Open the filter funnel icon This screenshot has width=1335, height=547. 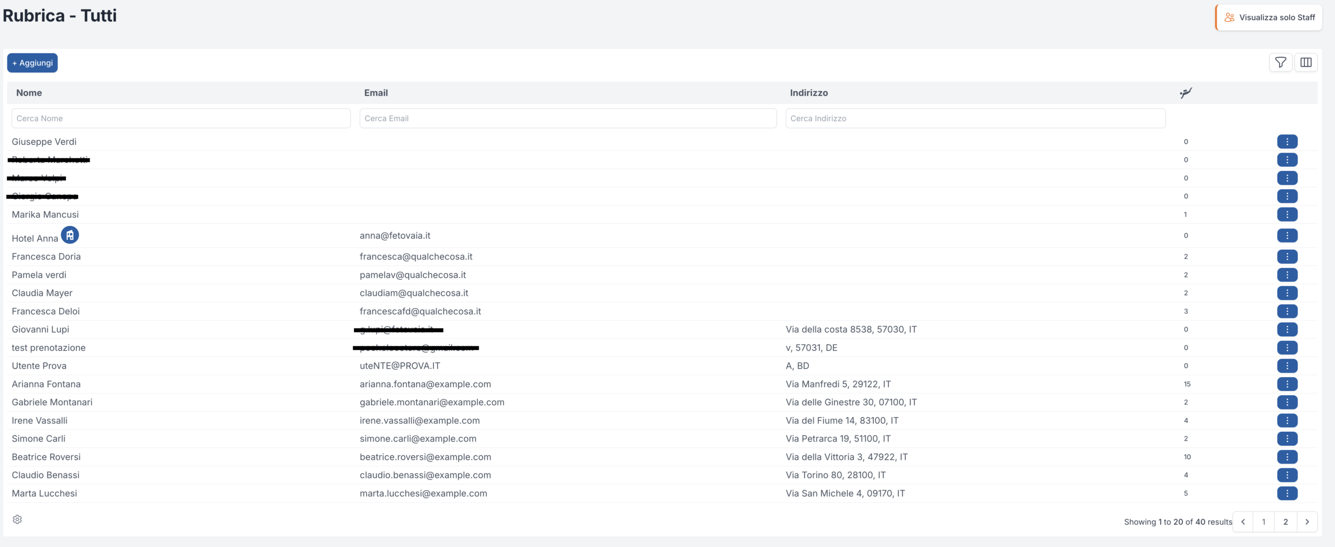point(1280,63)
